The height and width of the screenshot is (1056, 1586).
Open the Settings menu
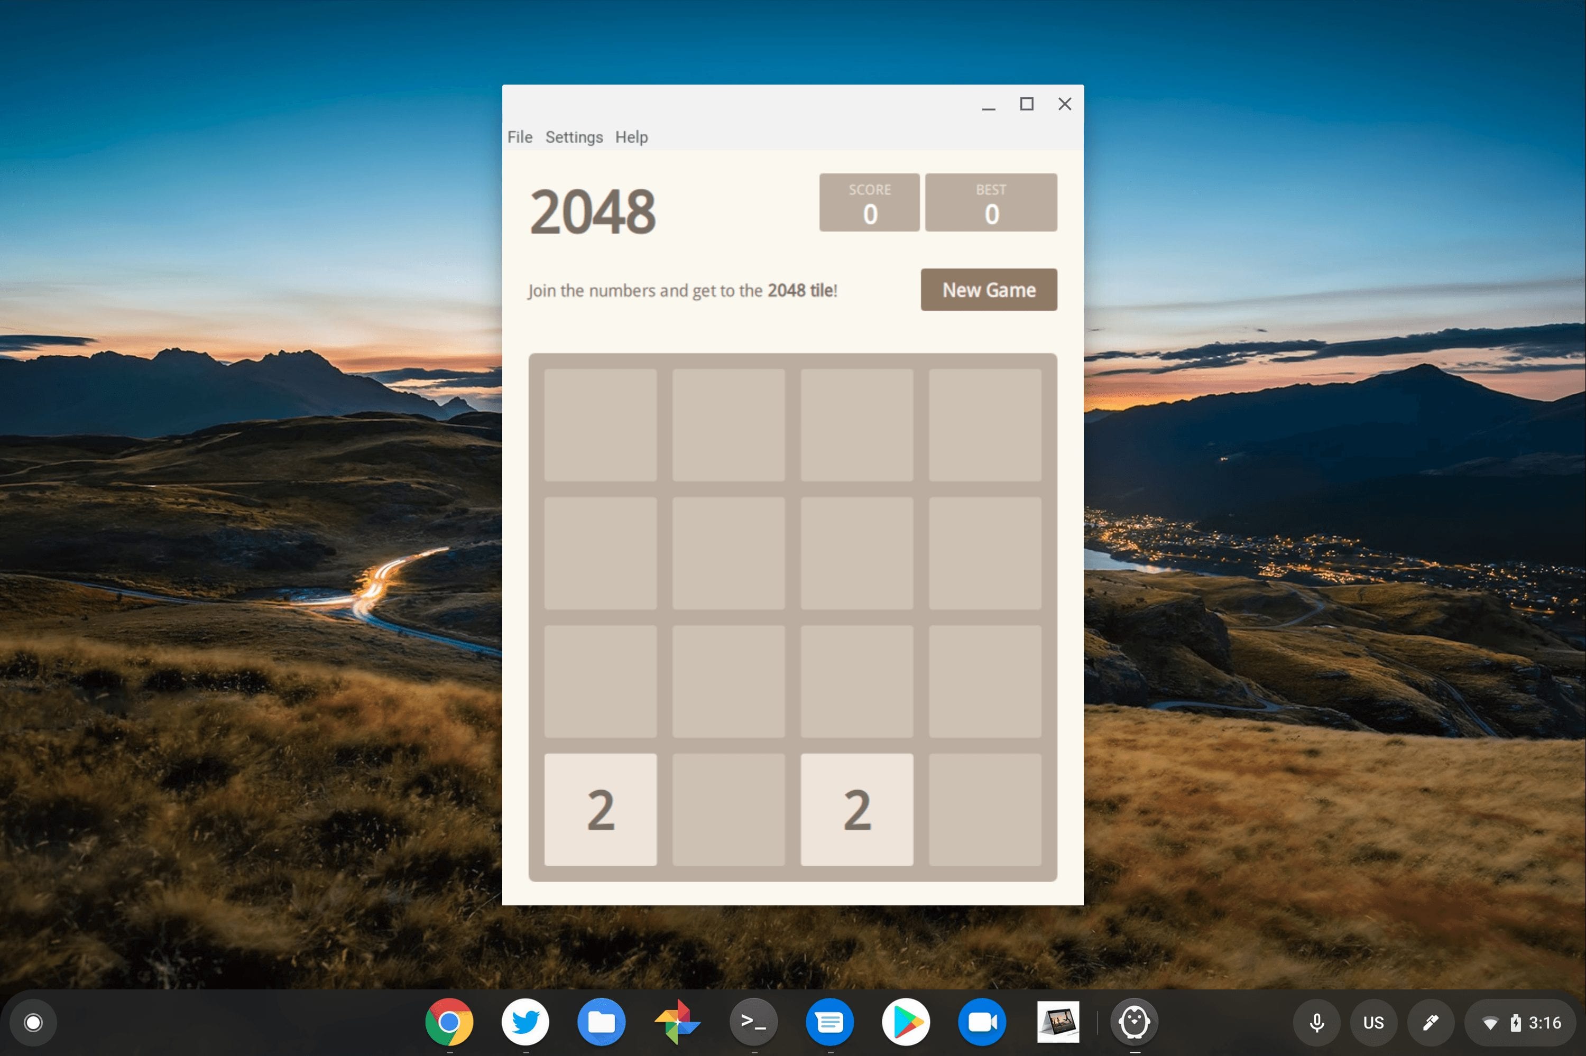(x=574, y=137)
